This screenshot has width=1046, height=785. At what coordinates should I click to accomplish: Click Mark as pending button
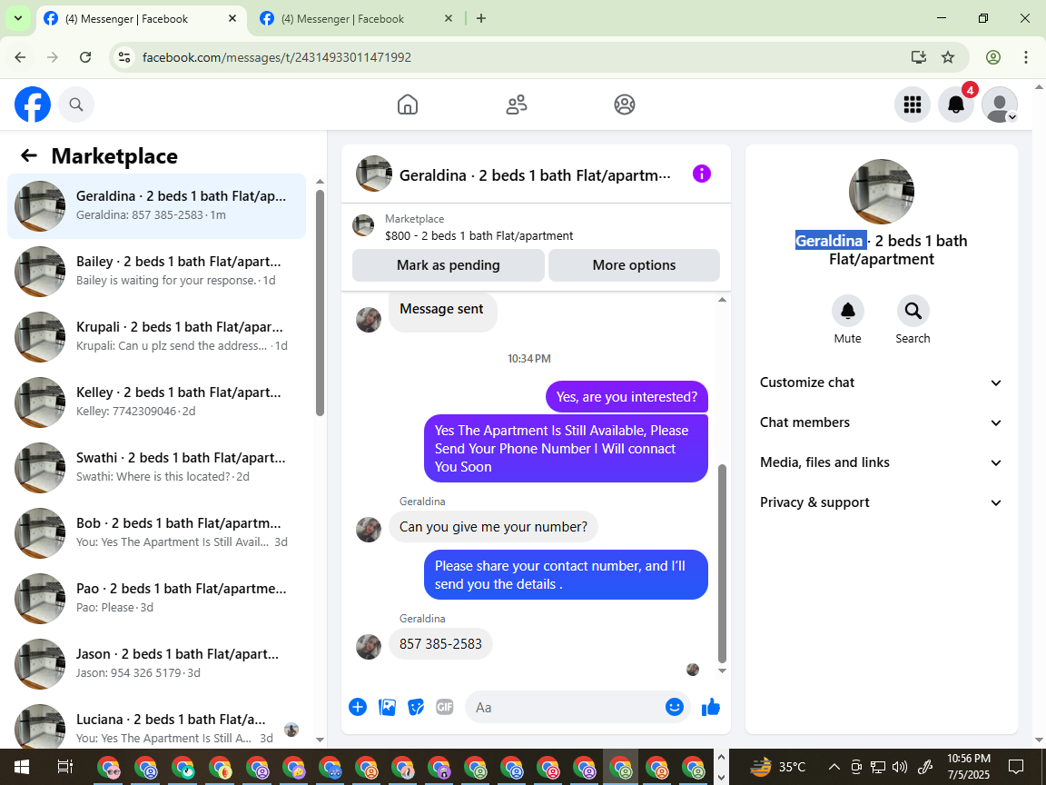point(449,265)
